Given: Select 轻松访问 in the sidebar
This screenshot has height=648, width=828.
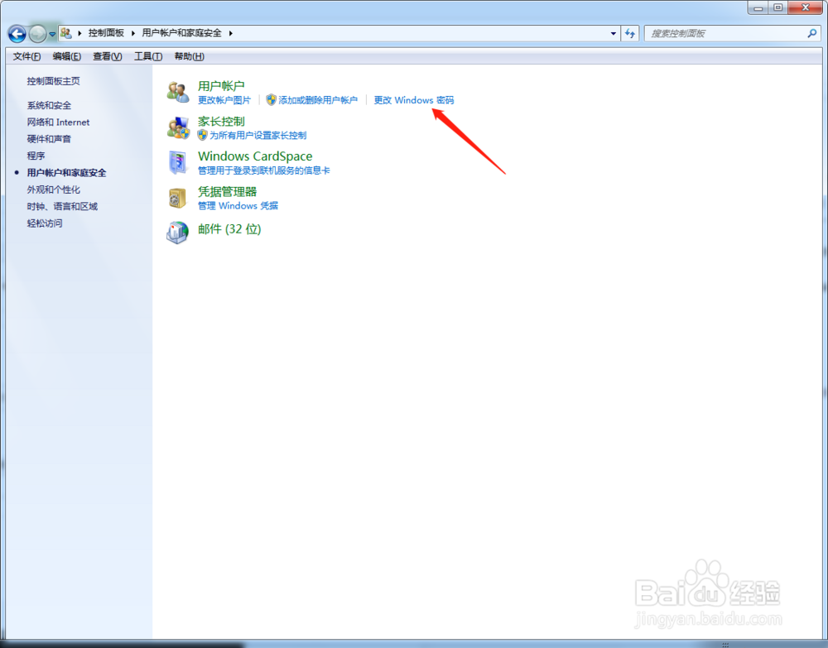Looking at the screenshot, I should point(44,223).
